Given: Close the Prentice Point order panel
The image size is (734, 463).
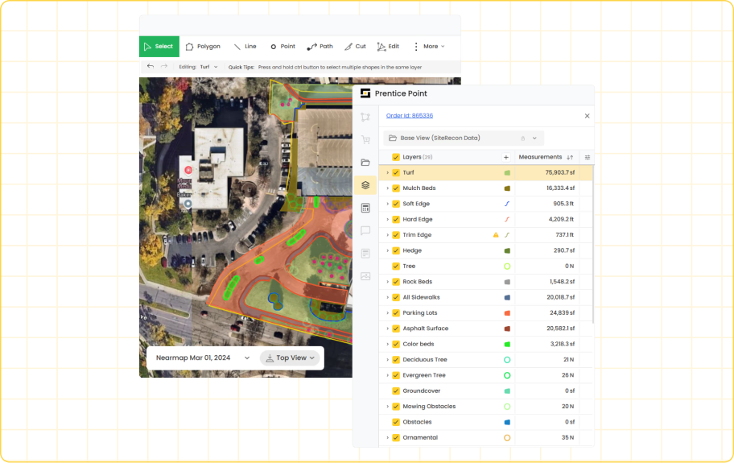Looking at the screenshot, I should click(x=587, y=116).
